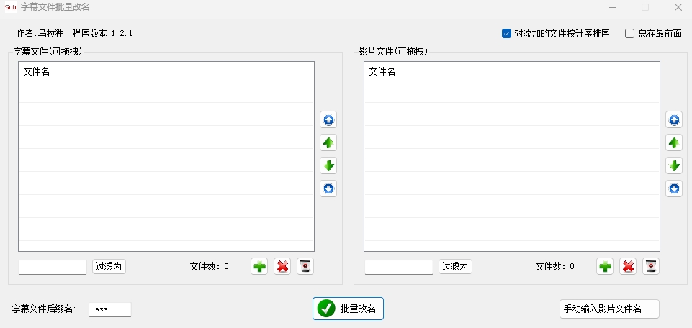Focus the subtitle filter text field
Screen dimensions: 692x328
[x=53, y=267]
